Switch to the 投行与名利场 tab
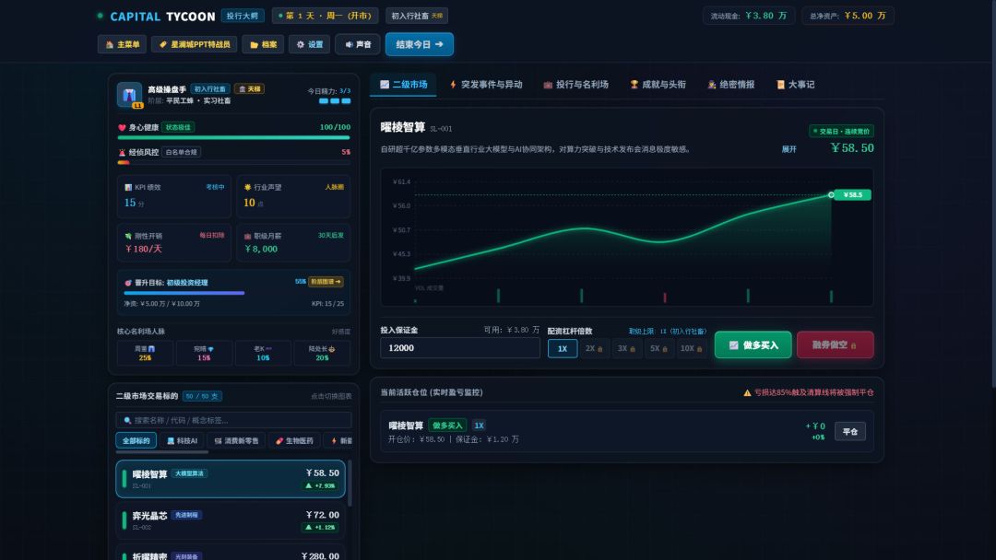 pos(576,85)
